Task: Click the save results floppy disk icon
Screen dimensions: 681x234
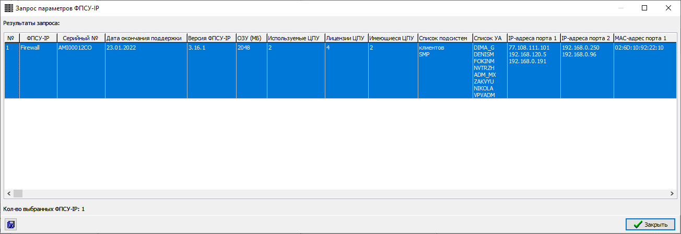Action: (10, 225)
